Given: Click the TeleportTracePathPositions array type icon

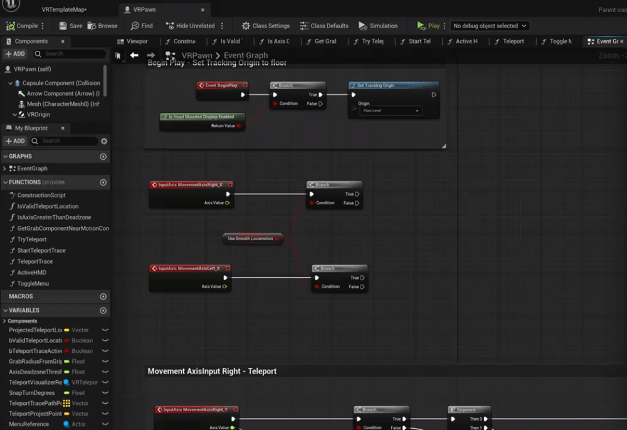Looking at the screenshot, I should coord(66,403).
